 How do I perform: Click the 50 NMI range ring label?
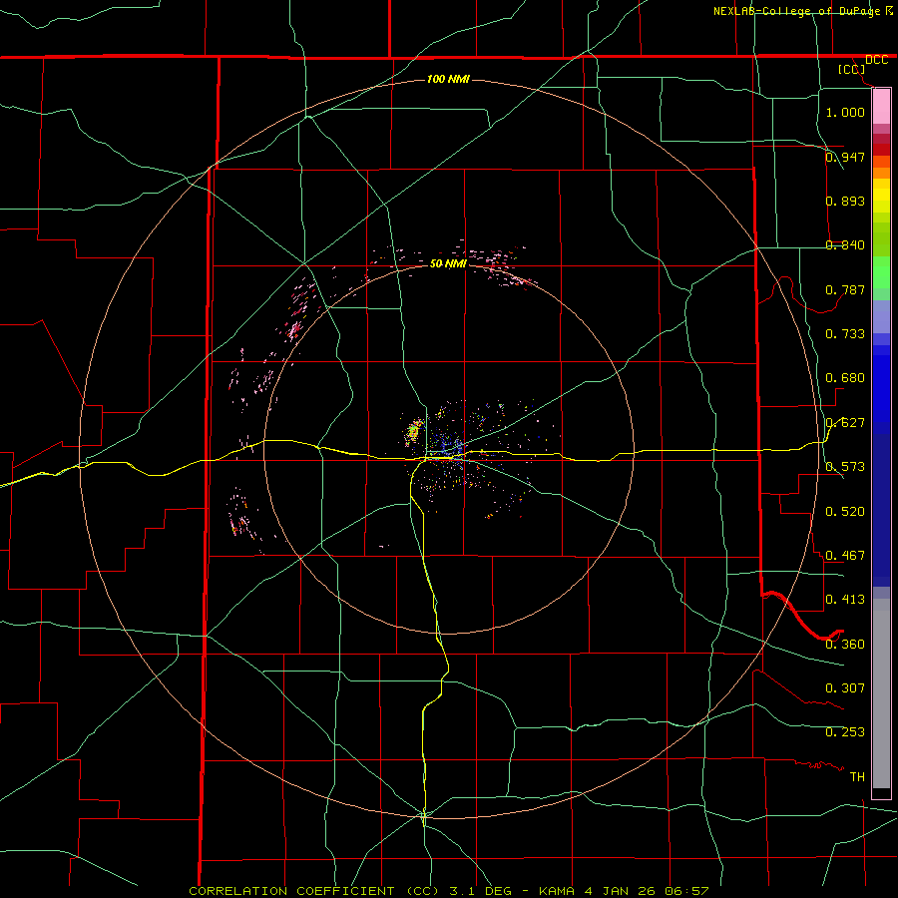click(448, 263)
